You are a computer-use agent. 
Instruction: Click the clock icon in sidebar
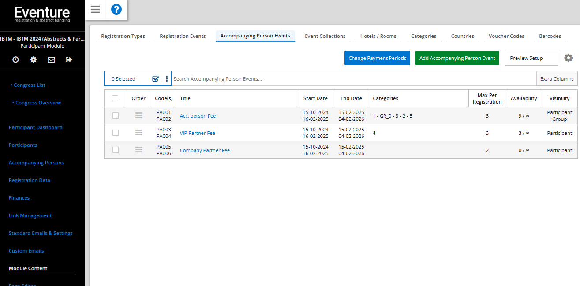15,59
